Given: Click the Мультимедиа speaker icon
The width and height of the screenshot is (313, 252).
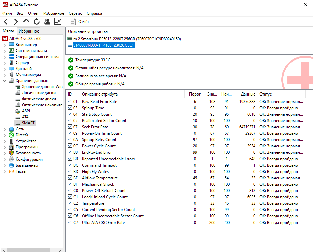Looking at the screenshot, I should click(11, 75).
